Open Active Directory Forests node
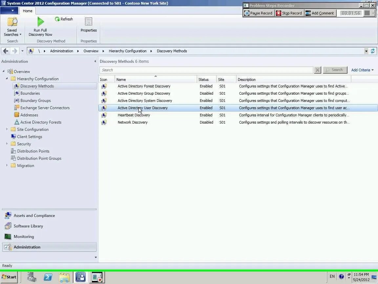Screen dimensions: 378x284 click(41, 122)
